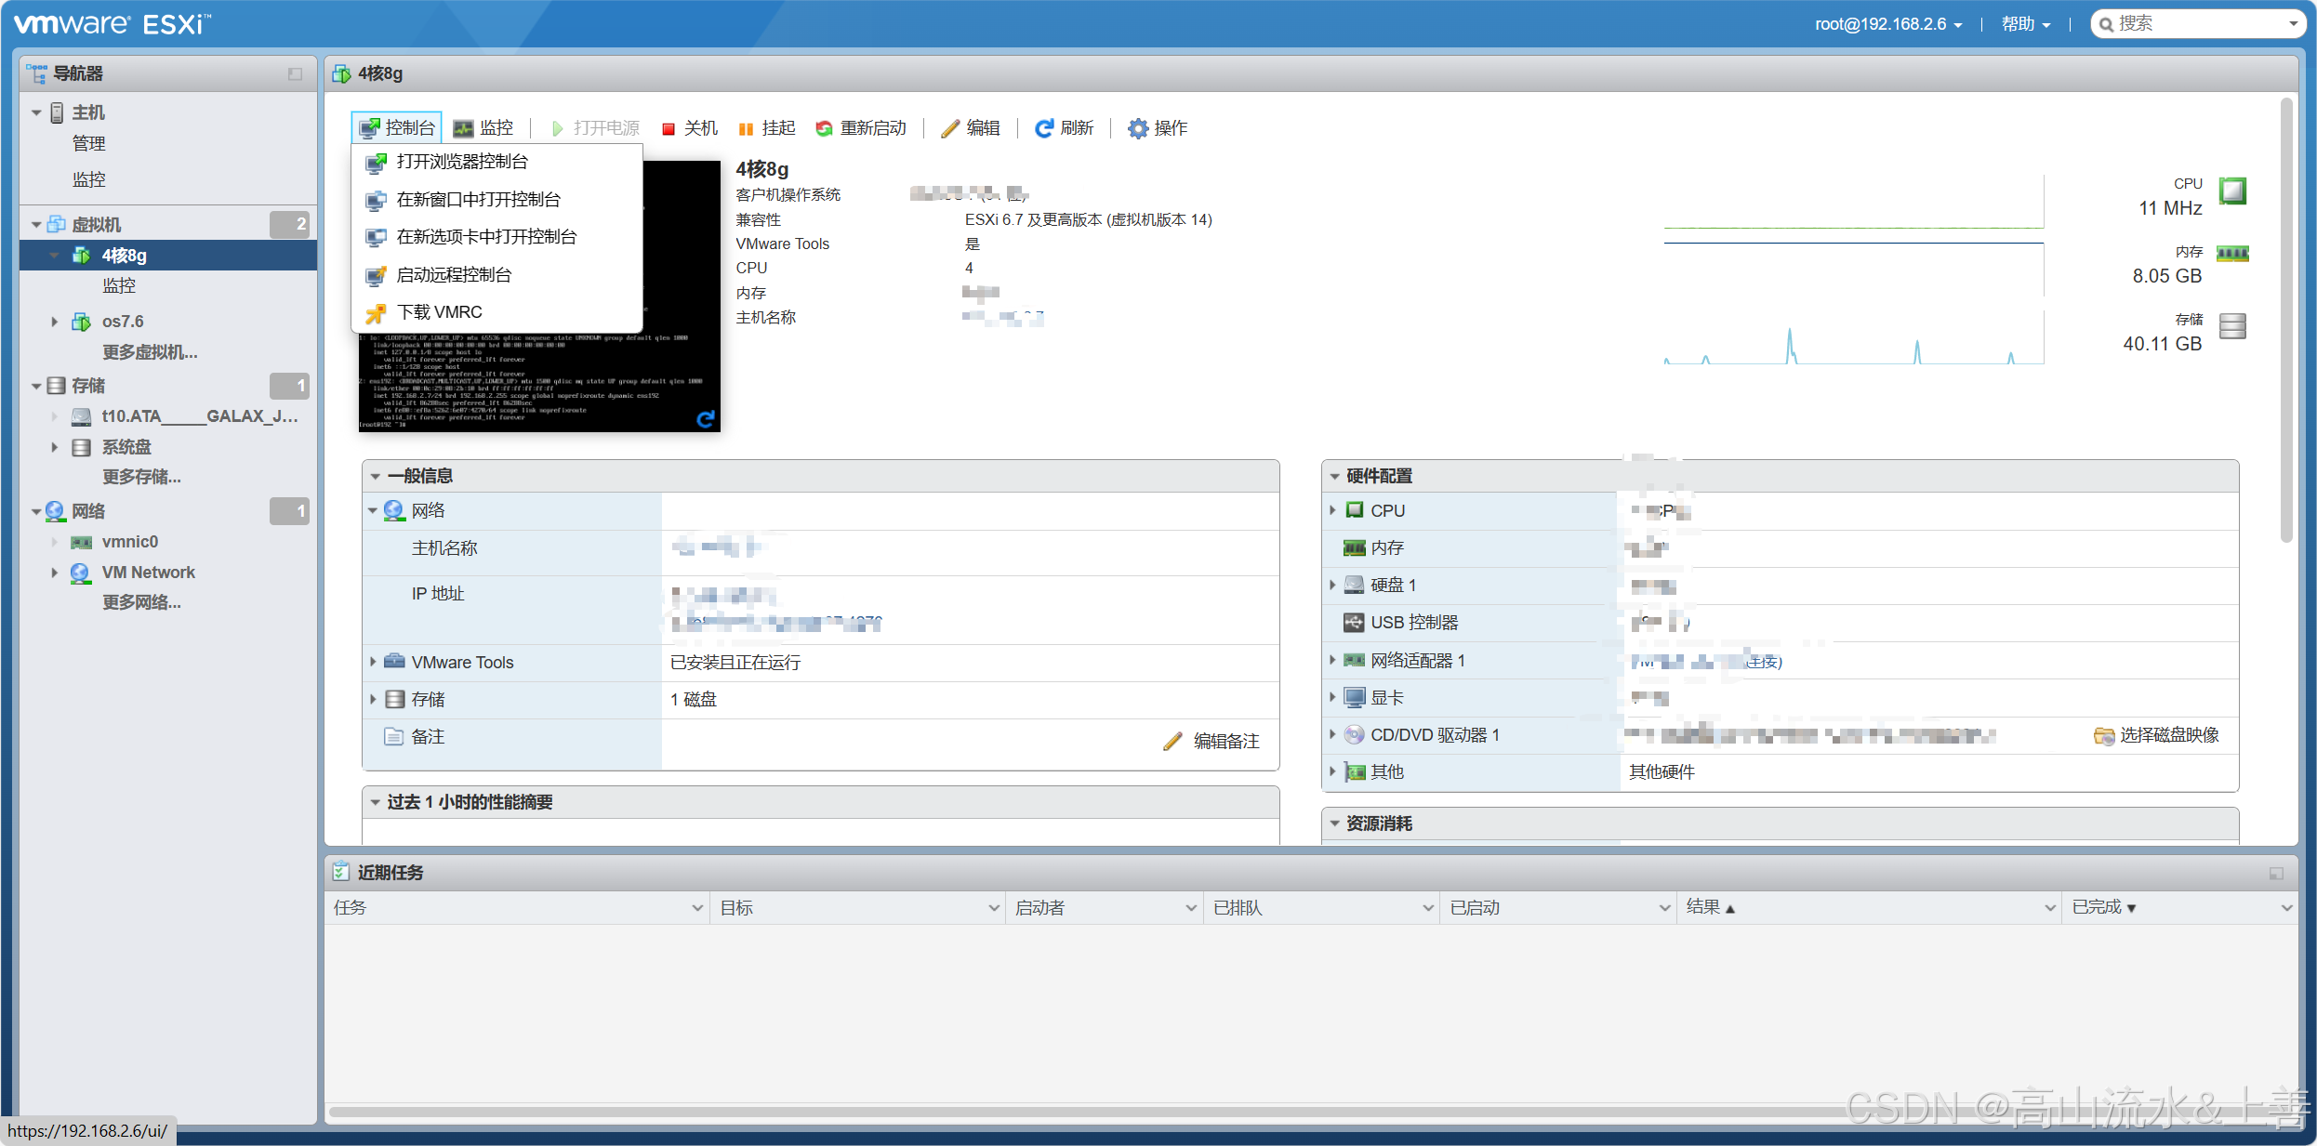Open the 操作 gear actions menu

(x=1158, y=128)
